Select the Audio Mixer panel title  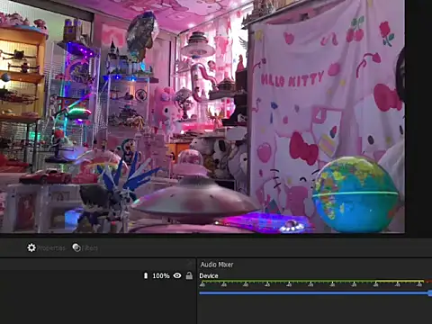(217, 265)
